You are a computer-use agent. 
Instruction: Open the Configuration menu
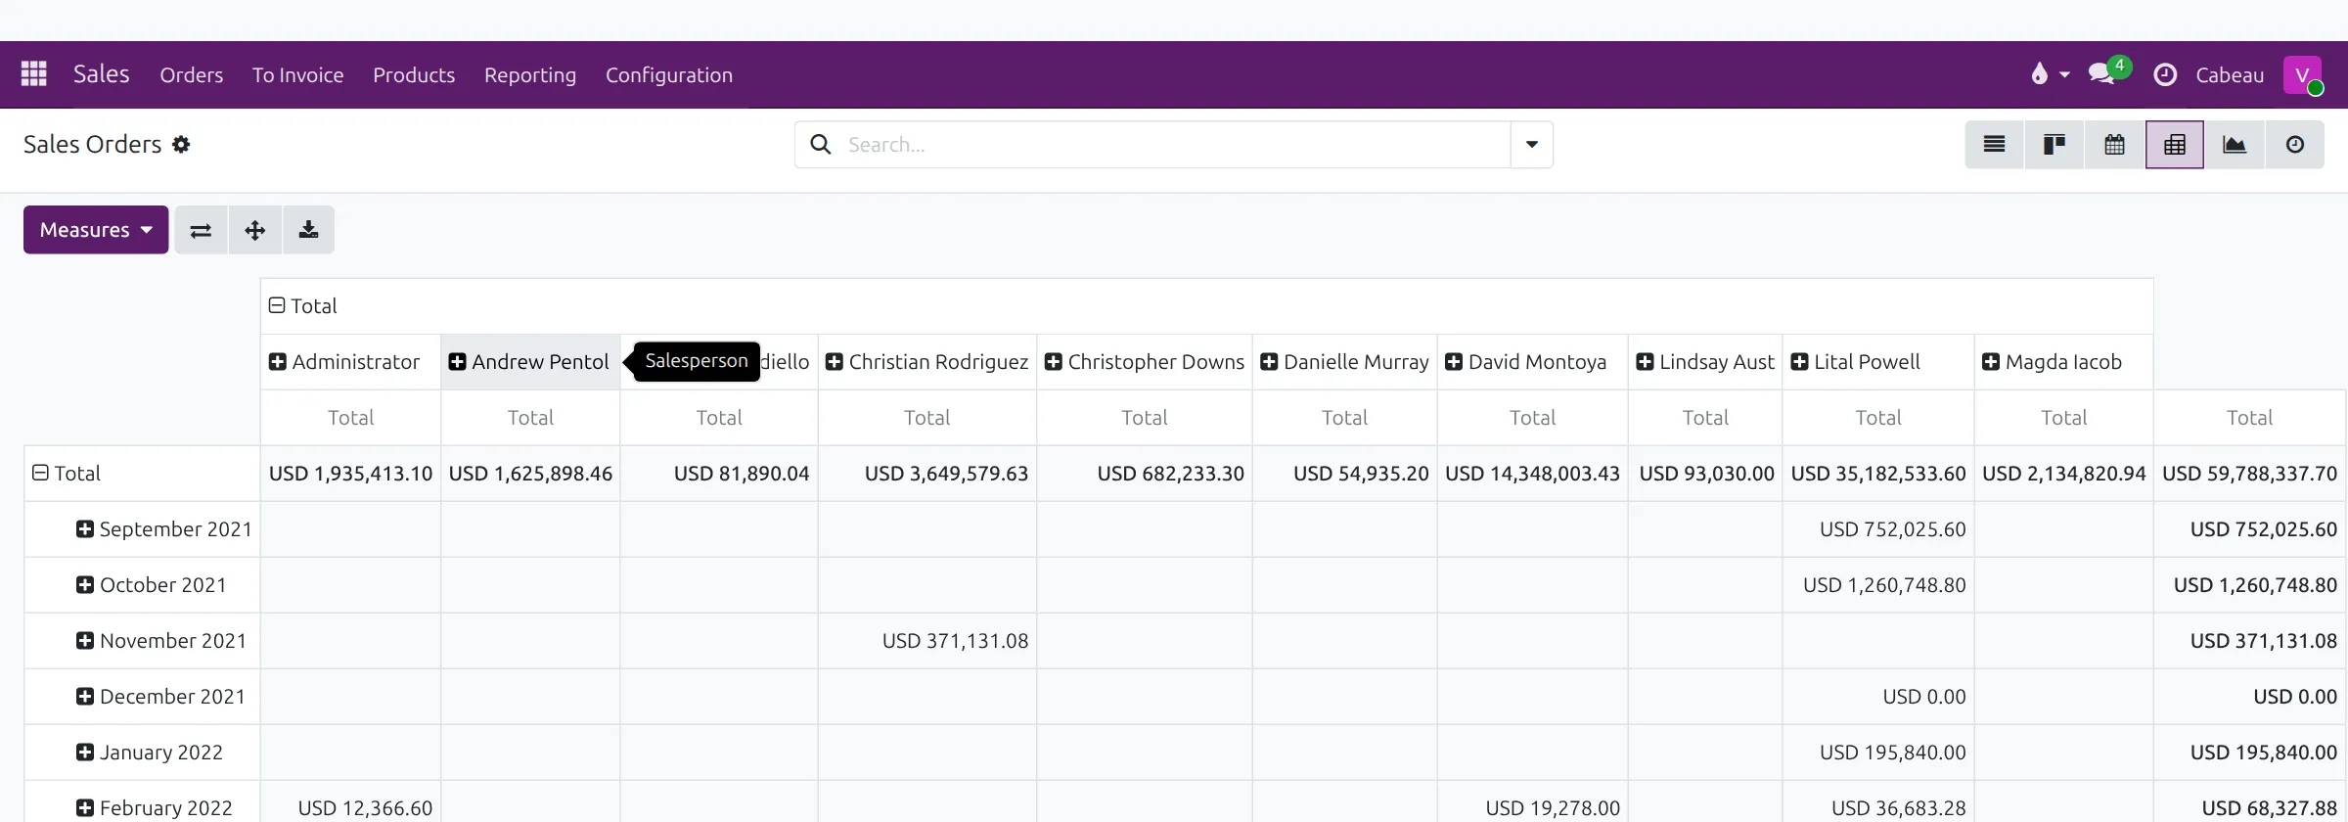(x=669, y=75)
